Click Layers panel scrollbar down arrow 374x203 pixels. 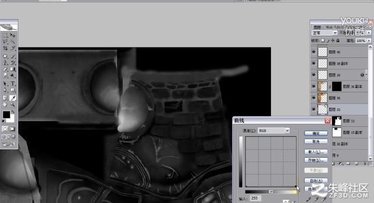click(370, 158)
